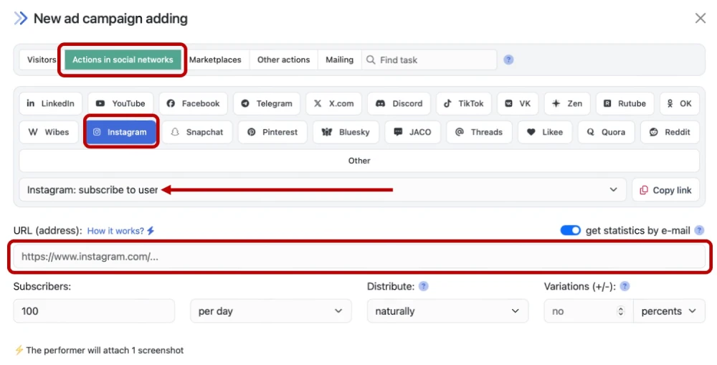Image resolution: width=717 pixels, height=365 pixels.
Task: Select the Reddit network button
Action: [670, 132]
